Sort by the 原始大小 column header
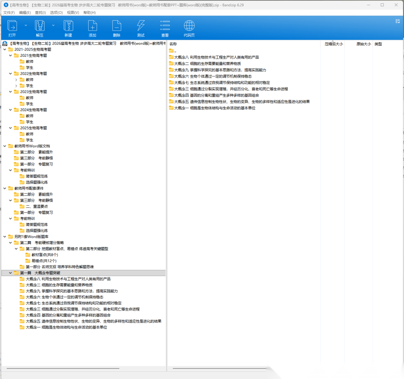 pos(363,44)
